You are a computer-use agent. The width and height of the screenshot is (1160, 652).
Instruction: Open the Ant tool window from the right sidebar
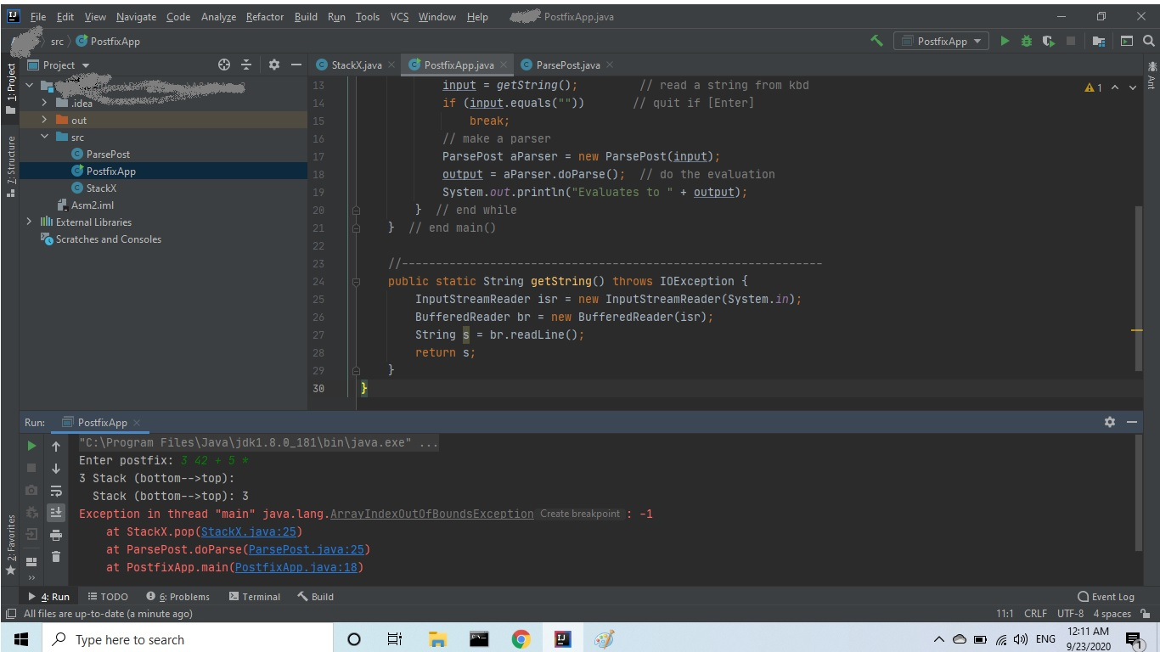(x=1152, y=75)
